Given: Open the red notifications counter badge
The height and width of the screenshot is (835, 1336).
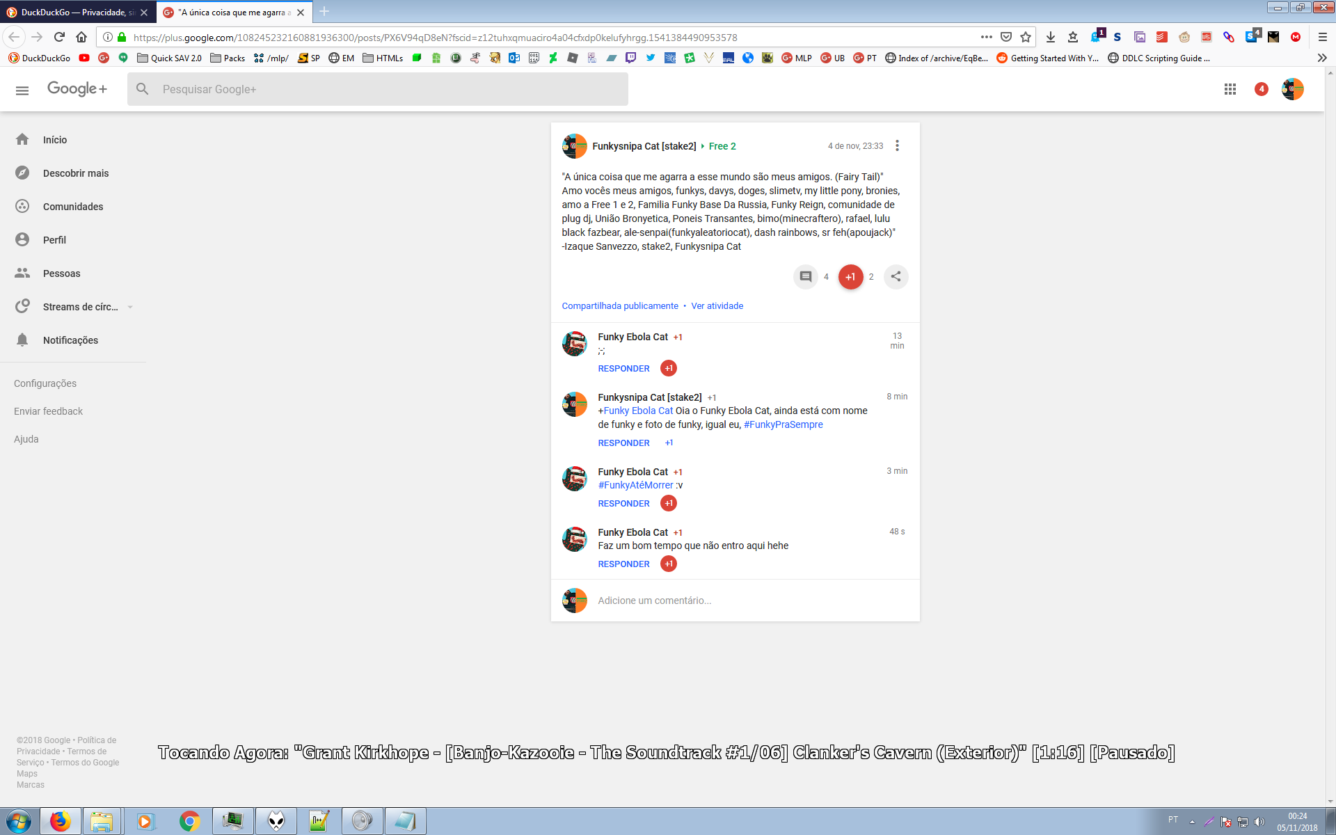Looking at the screenshot, I should 1261,89.
